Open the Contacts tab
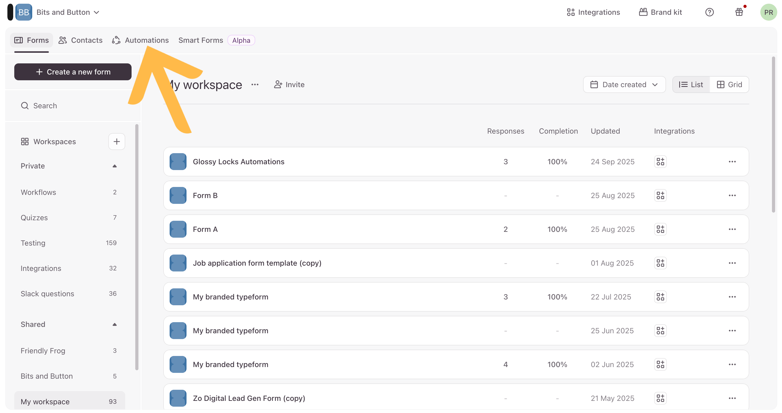Viewport: 782px width, 413px height. (x=81, y=40)
